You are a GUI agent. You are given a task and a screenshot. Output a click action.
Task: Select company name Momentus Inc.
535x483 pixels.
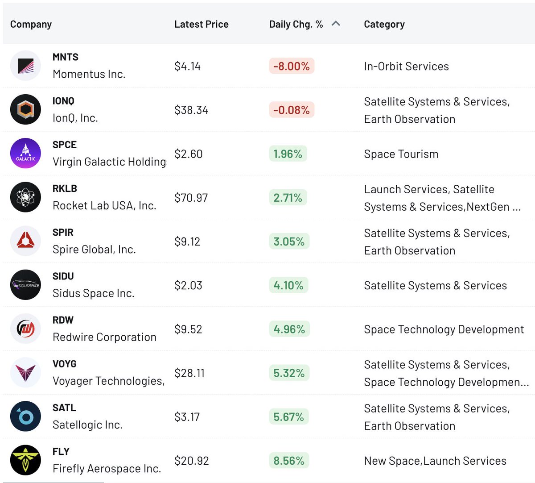point(89,74)
